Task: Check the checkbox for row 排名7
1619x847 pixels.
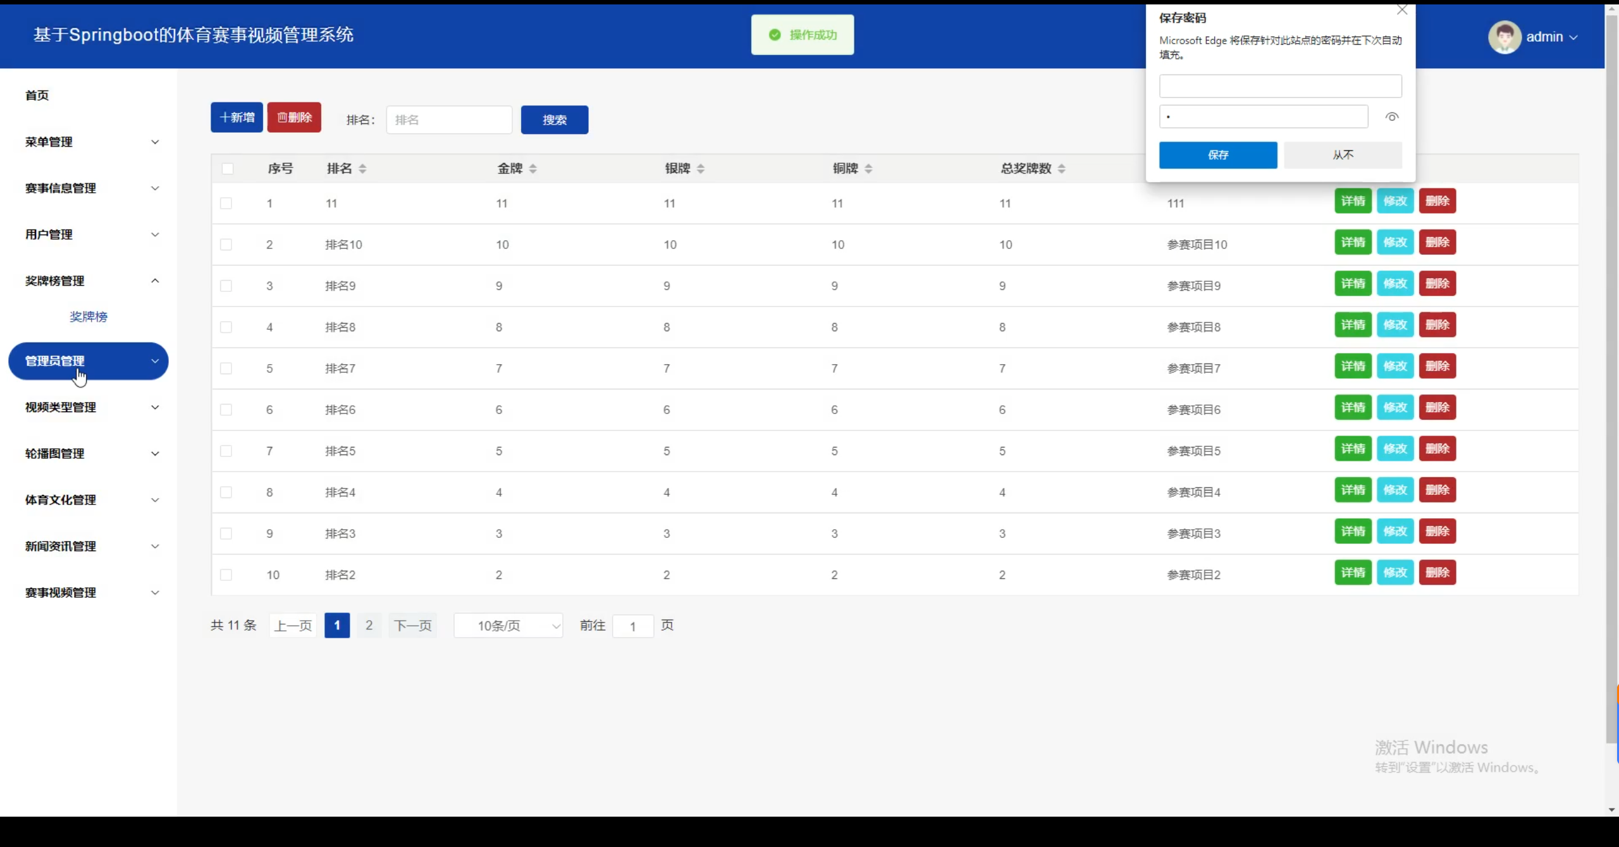Action: [x=226, y=369]
